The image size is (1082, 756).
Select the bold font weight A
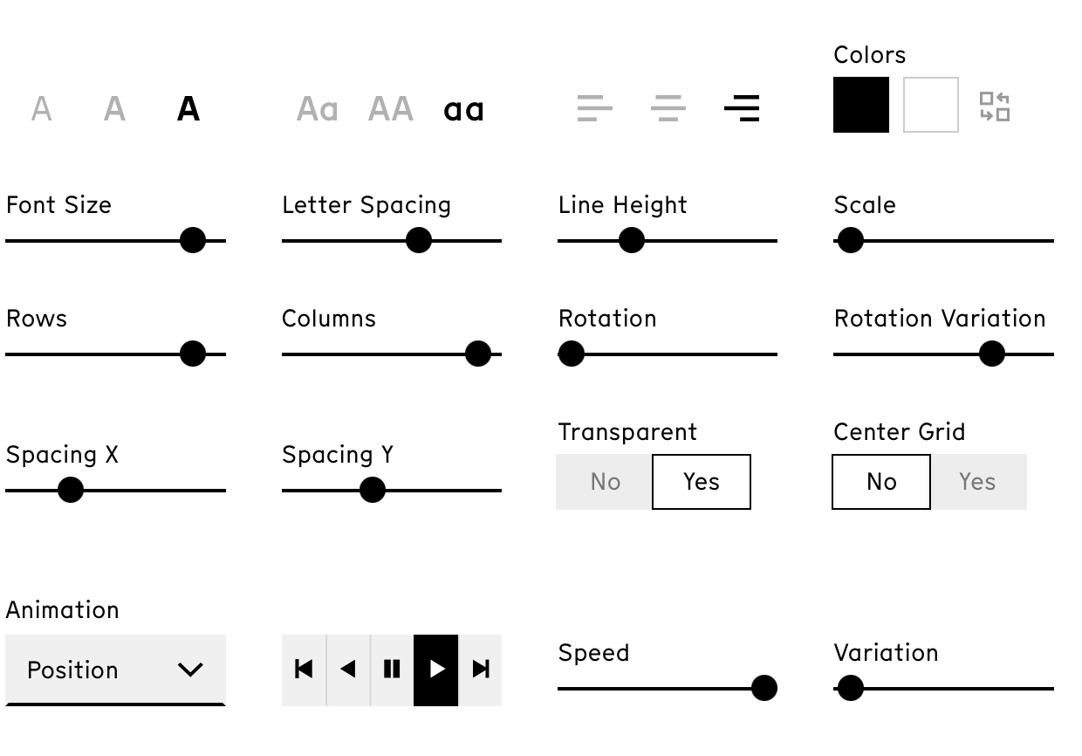188,109
